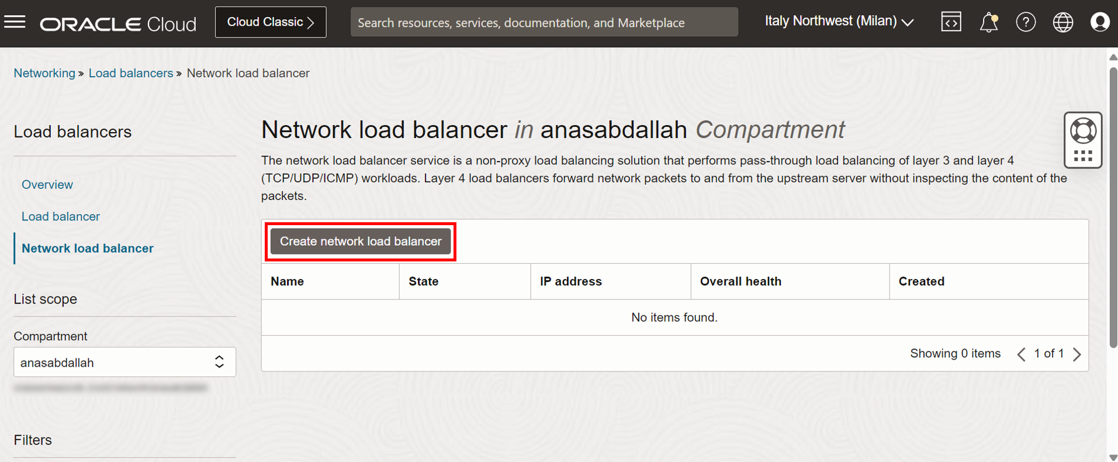The width and height of the screenshot is (1118, 462).
Task: Open the hamburger navigation menu
Action: point(15,22)
